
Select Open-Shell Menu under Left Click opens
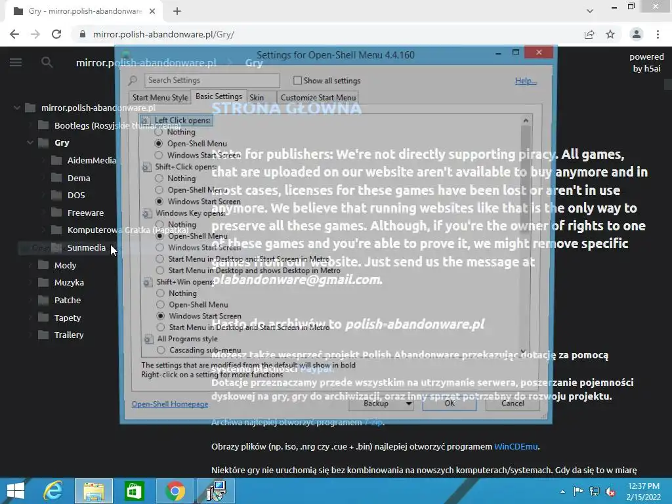(159, 144)
